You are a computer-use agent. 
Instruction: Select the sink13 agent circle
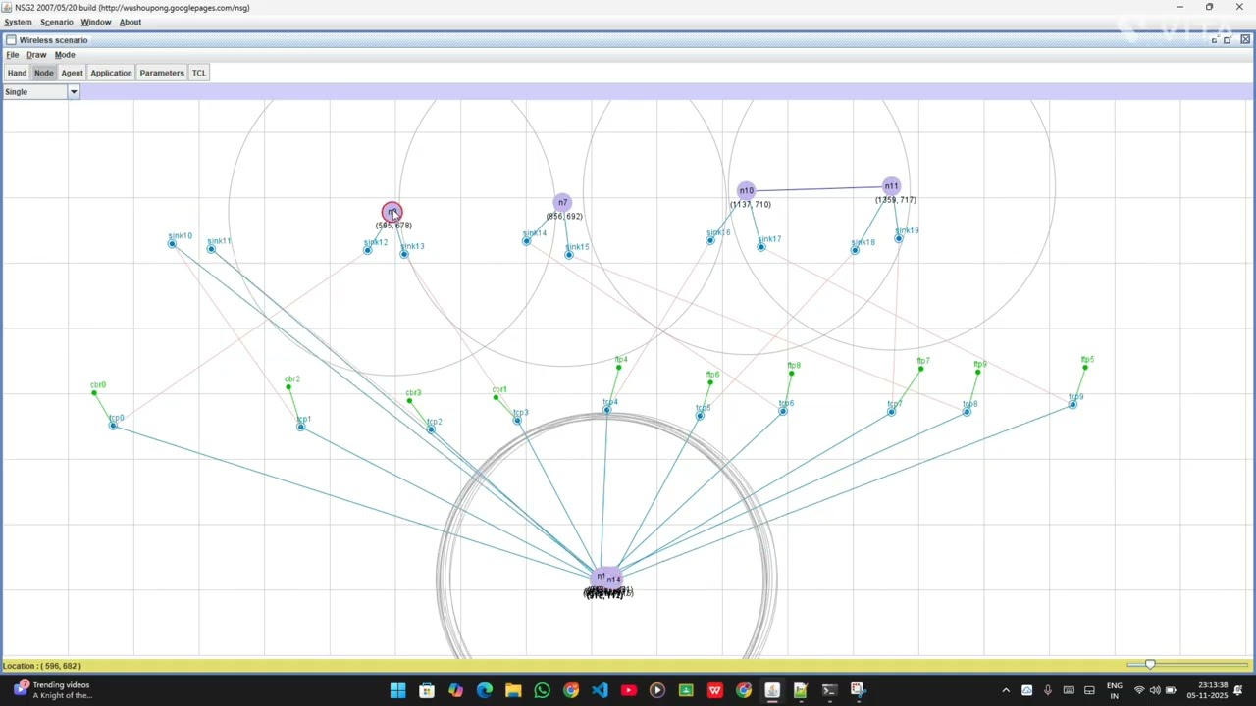pos(403,254)
